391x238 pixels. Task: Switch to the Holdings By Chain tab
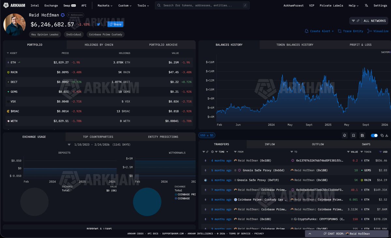tap(99, 45)
